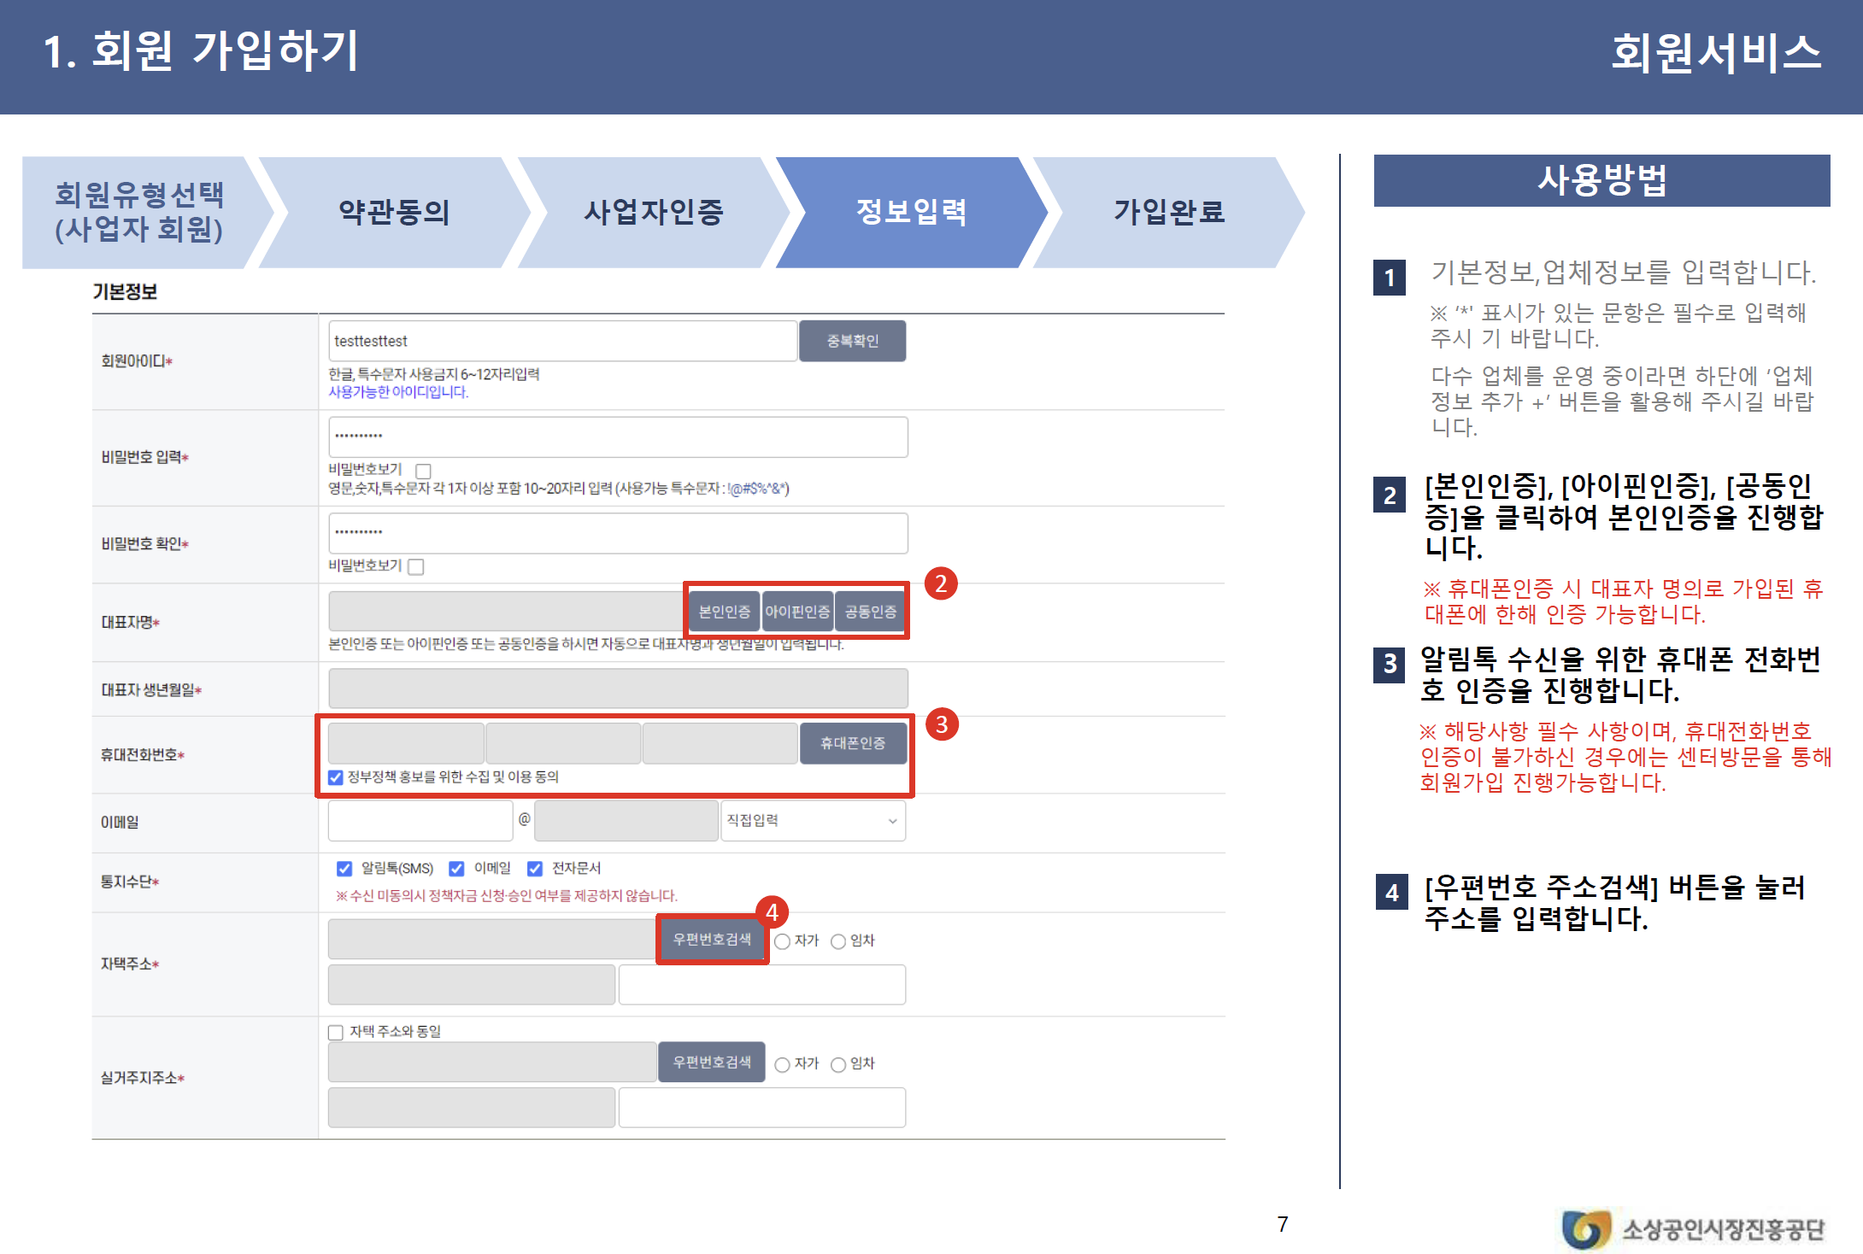Viewport: 1863px width, 1254px height.
Task: Toggle first 비밀번호보기 checkbox under password input
Action: coord(423,471)
